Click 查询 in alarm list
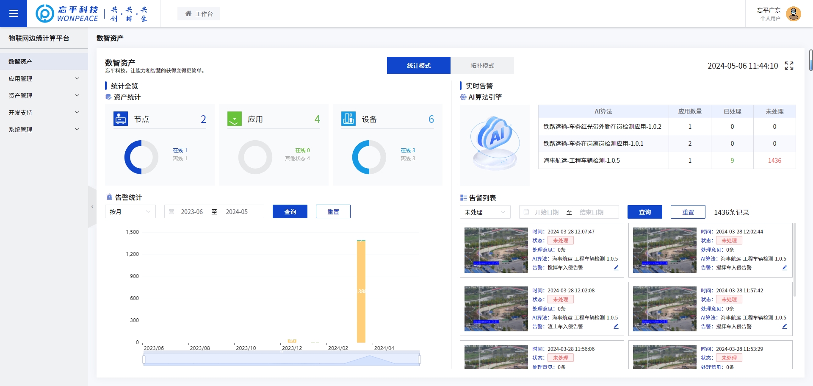The image size is (813, 386). pyautogui.click(x=645, y=212)
